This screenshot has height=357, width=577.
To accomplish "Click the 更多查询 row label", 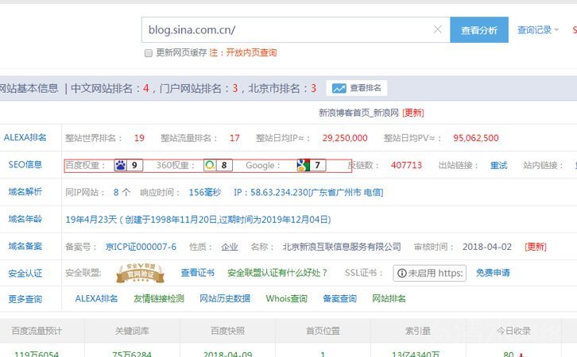I will tap(25, 299).
